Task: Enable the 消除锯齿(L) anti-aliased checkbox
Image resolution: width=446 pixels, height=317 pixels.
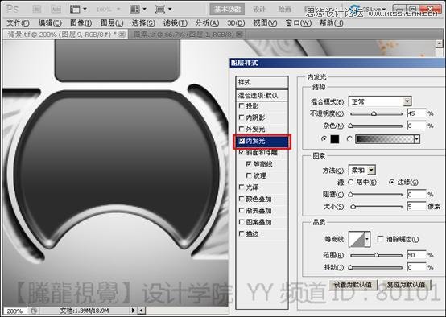Action: pyautogui.click(x=380, y=239)
